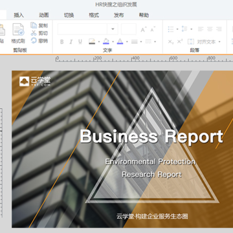This screenshot has height=233, width=233.
Task: Open the Help (帮助) tab
Action: coord(144,15)
